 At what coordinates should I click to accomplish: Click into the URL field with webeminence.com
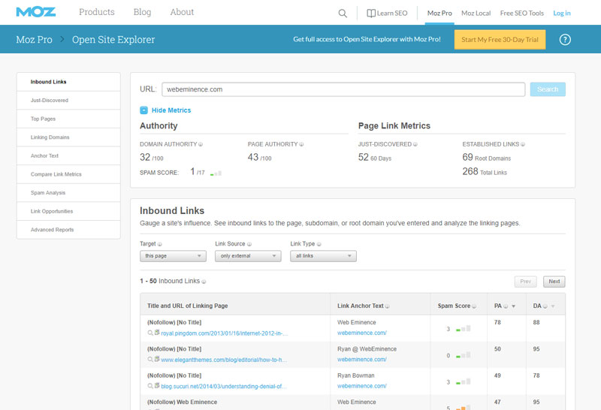coord(343,89)
